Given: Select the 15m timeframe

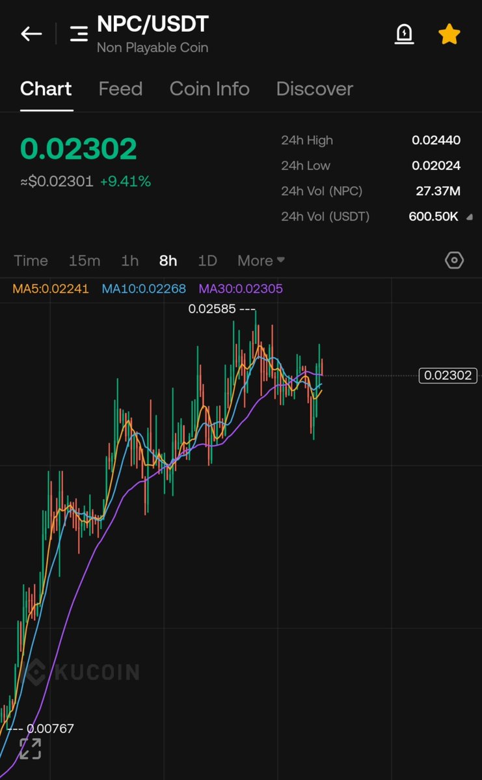Looking at the screenshot, I should pyautogui.click(x=85, y=260).
